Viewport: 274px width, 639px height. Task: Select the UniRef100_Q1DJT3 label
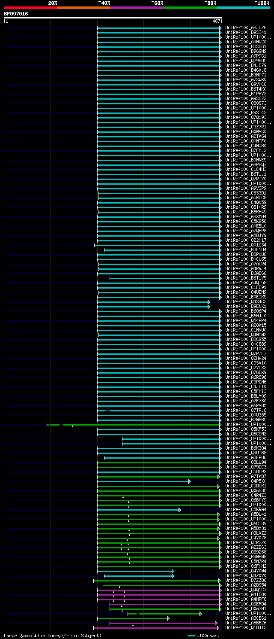click(246, 627)
